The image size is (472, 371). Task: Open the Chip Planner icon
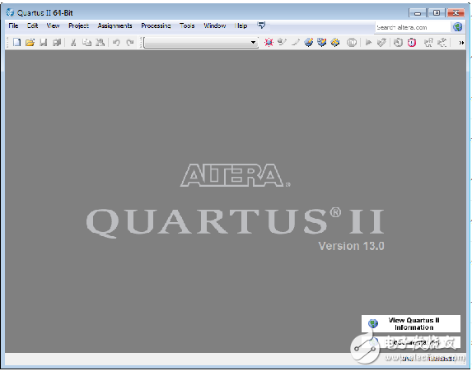(309, 43)
